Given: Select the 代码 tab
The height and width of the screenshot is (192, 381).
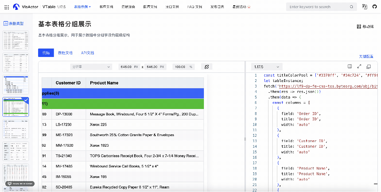Looking at the screenshot, I should click(x=46, y=53).
